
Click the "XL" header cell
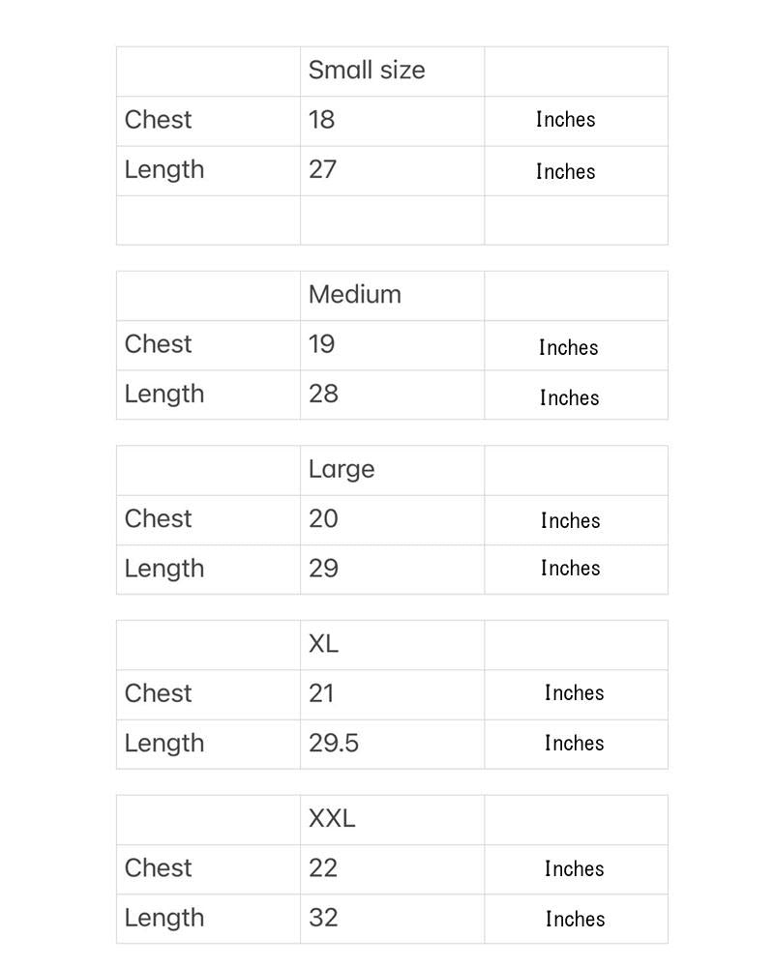(324, 644)
